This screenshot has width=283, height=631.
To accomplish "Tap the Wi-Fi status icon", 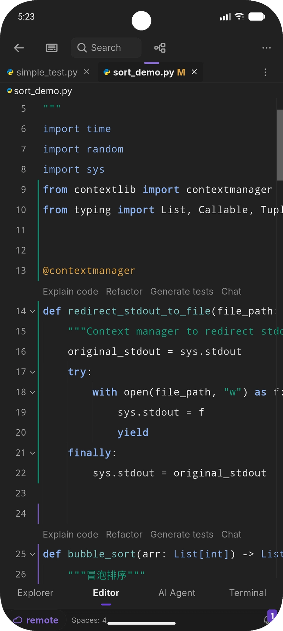I will coord(239,17).
